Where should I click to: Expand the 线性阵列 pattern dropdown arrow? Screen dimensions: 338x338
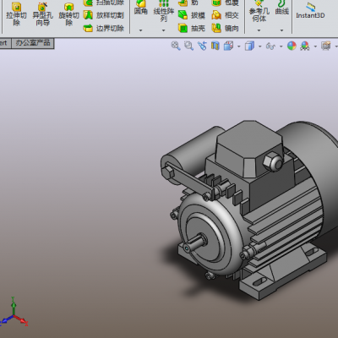click(x=164, y=30)
